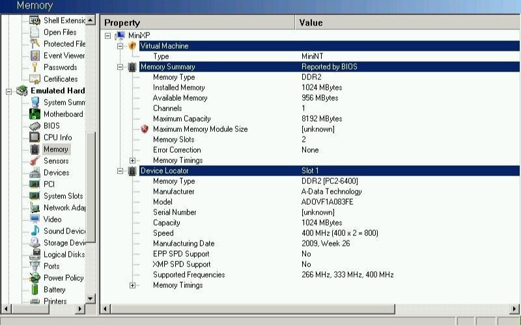Select the Manufacturing Date row
The height and width of the screenshot is (325, 521).
[x=330, y=243]
